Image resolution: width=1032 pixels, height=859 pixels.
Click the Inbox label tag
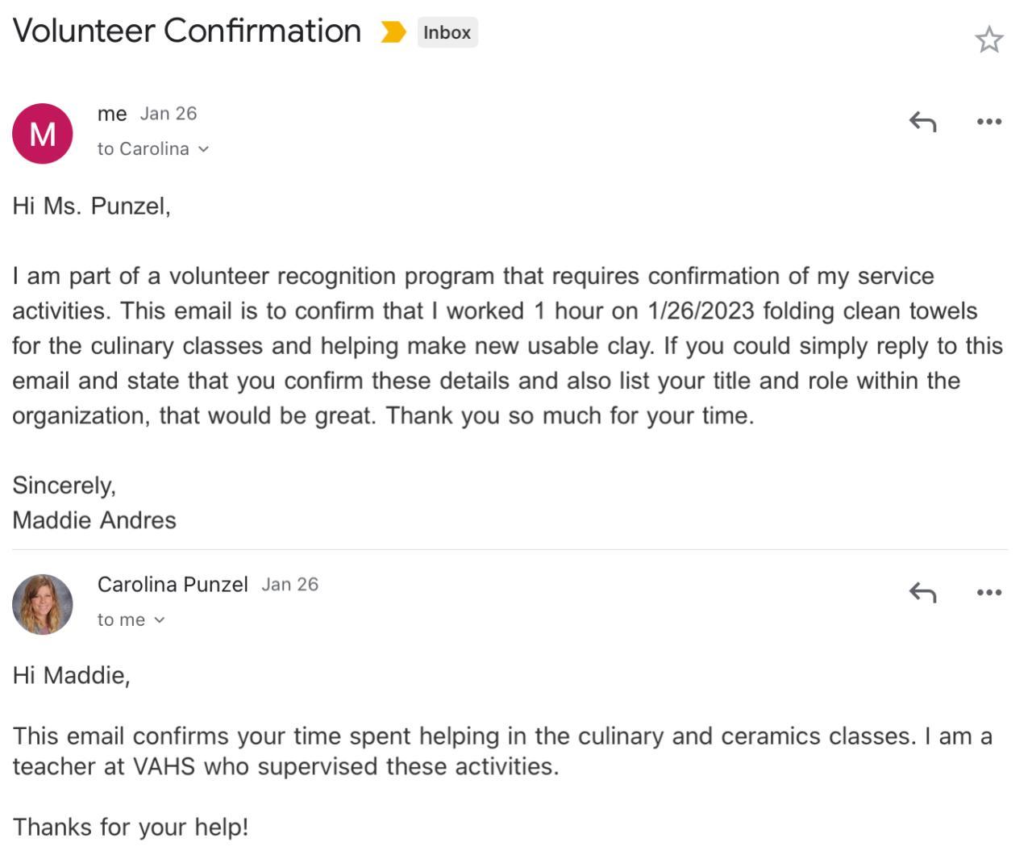[447, 32]
